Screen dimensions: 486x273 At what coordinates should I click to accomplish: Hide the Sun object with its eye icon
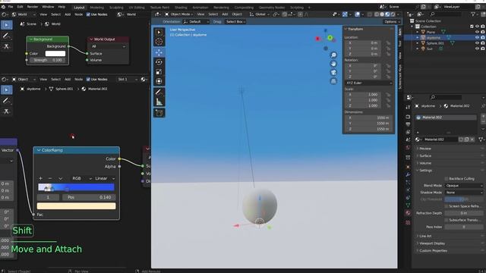[x=478, y=49]
